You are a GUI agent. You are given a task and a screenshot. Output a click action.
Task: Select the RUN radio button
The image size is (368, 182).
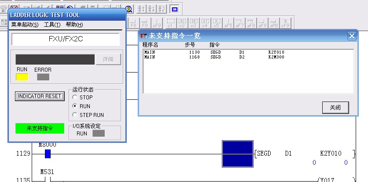[x=75, y=106]
